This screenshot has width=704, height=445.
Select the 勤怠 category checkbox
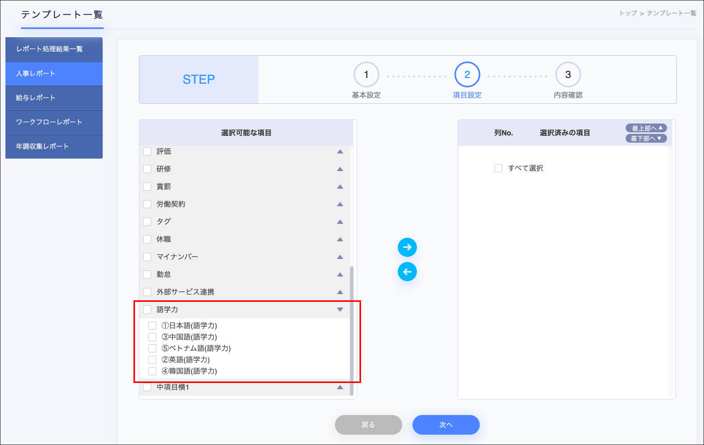(x=147, y=274)
